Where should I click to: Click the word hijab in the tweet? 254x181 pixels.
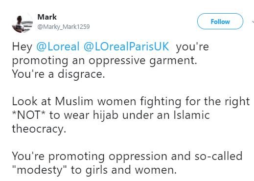[x=106, y=115]
